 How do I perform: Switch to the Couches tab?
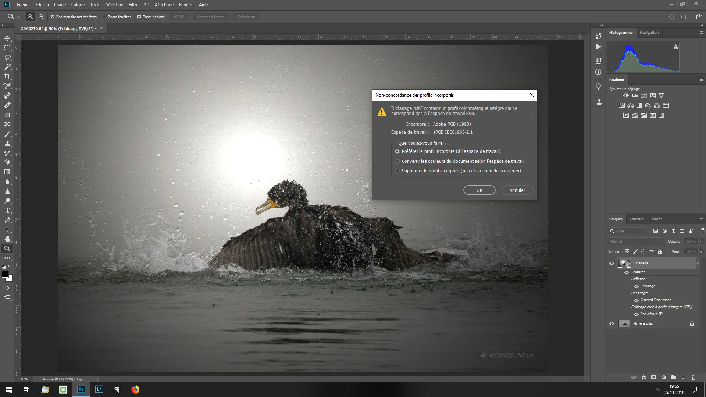(636, 219)
